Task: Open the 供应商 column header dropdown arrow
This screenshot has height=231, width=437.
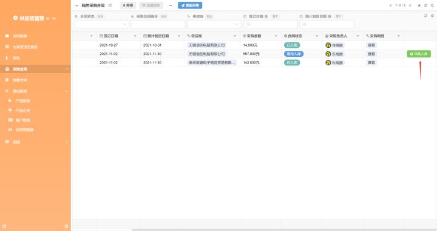Action: [235, 36]
